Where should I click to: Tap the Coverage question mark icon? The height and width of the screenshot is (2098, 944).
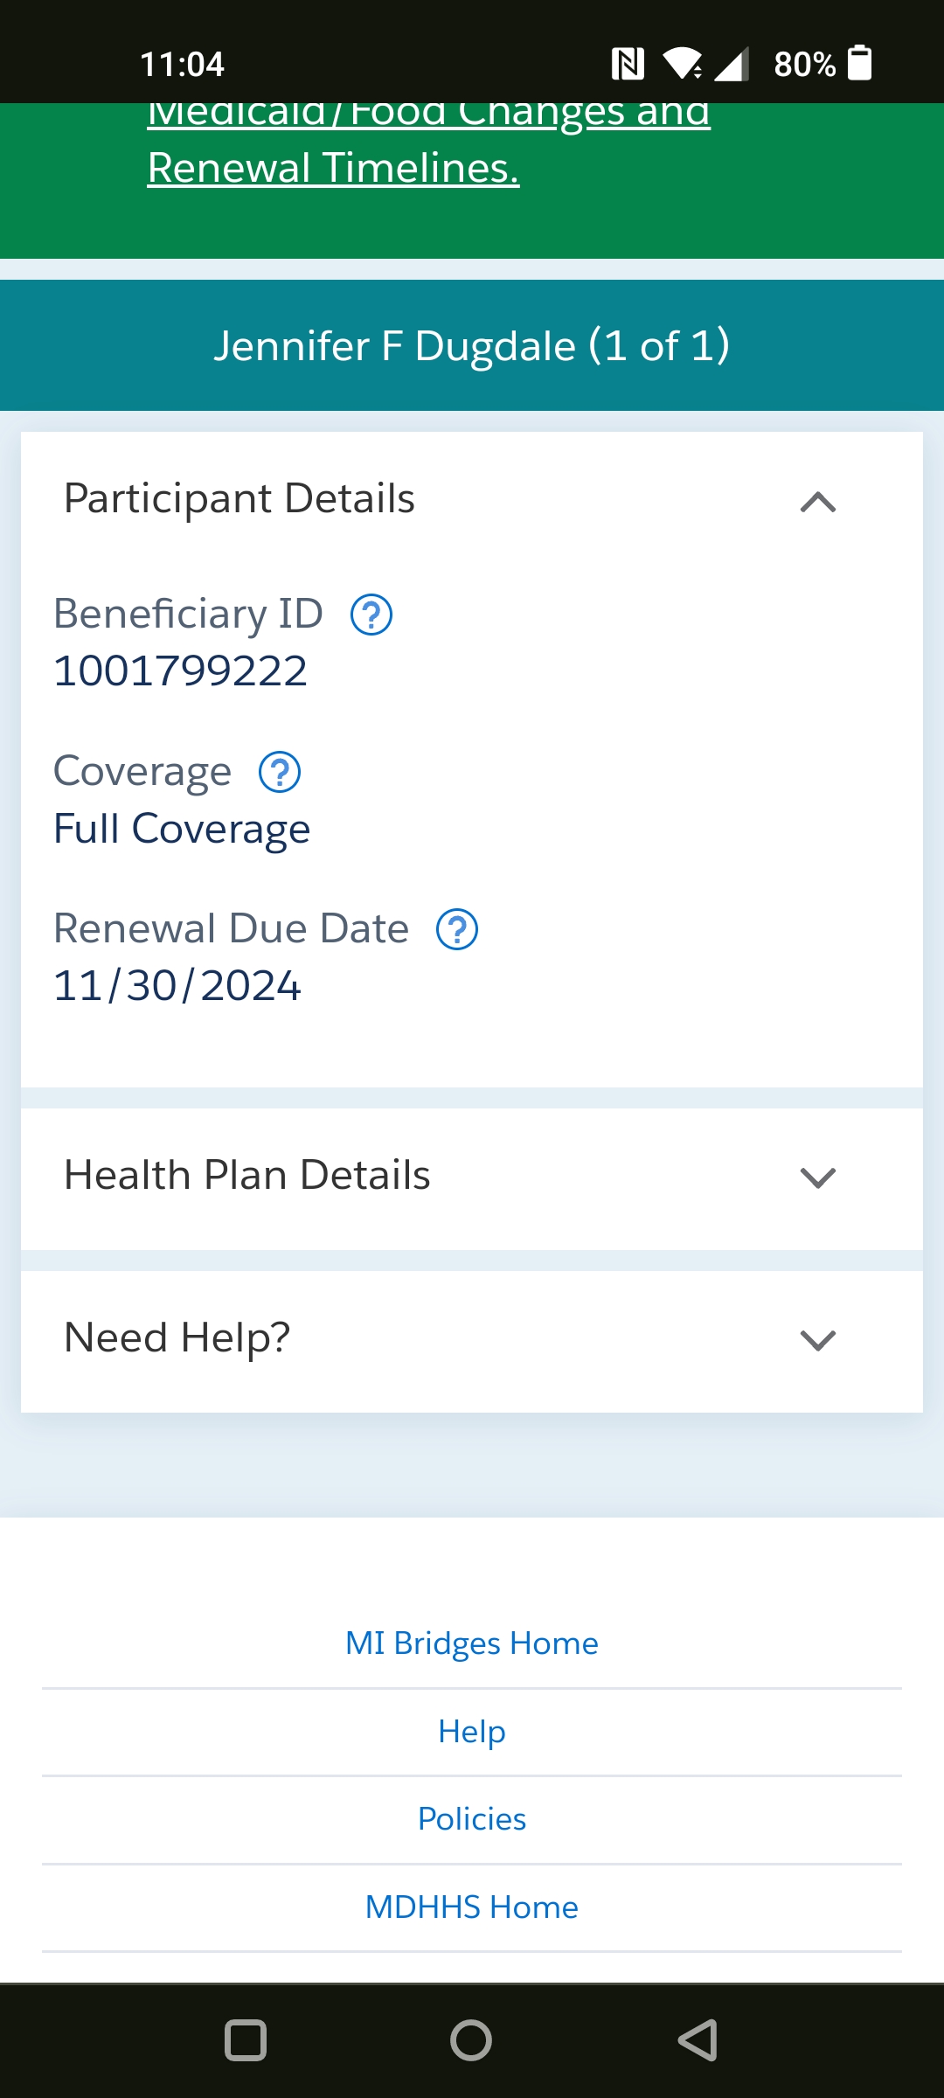pos(280,772)
